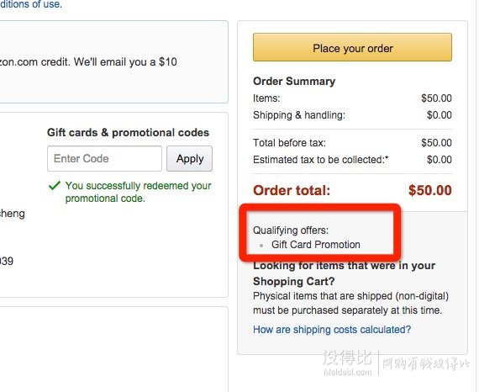
Task: Click the green success checkmark icon
Action: (55, 186)
